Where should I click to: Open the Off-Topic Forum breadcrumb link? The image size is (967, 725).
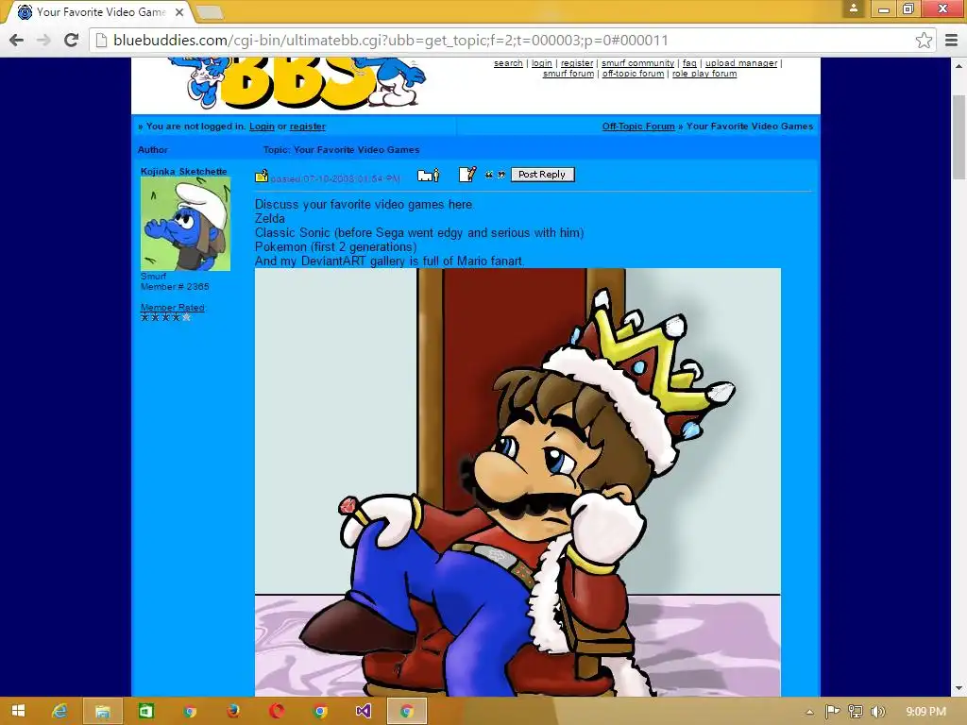tap(638, 126)
